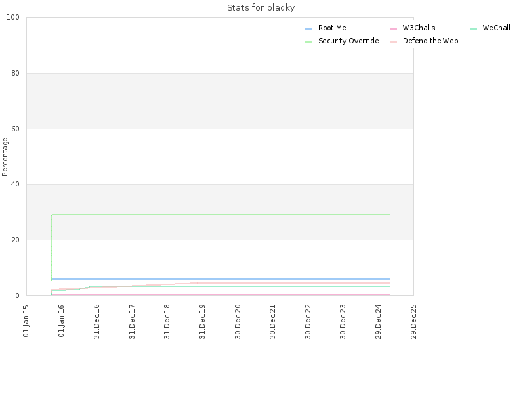Viewport: 525px width, 394px height.
Task: Click the Root-Me blue legend swatch
Action: 308,29
